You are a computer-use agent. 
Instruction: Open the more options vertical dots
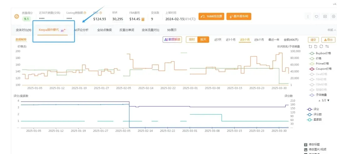[308, 17]
